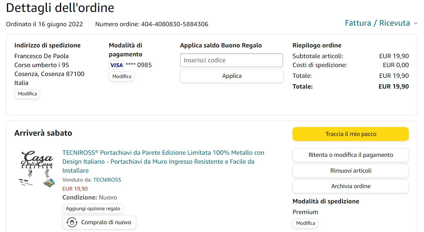Edit the shipping address with Modifica
This screenshot has height=232, width=424.
[x=27, y=94]
